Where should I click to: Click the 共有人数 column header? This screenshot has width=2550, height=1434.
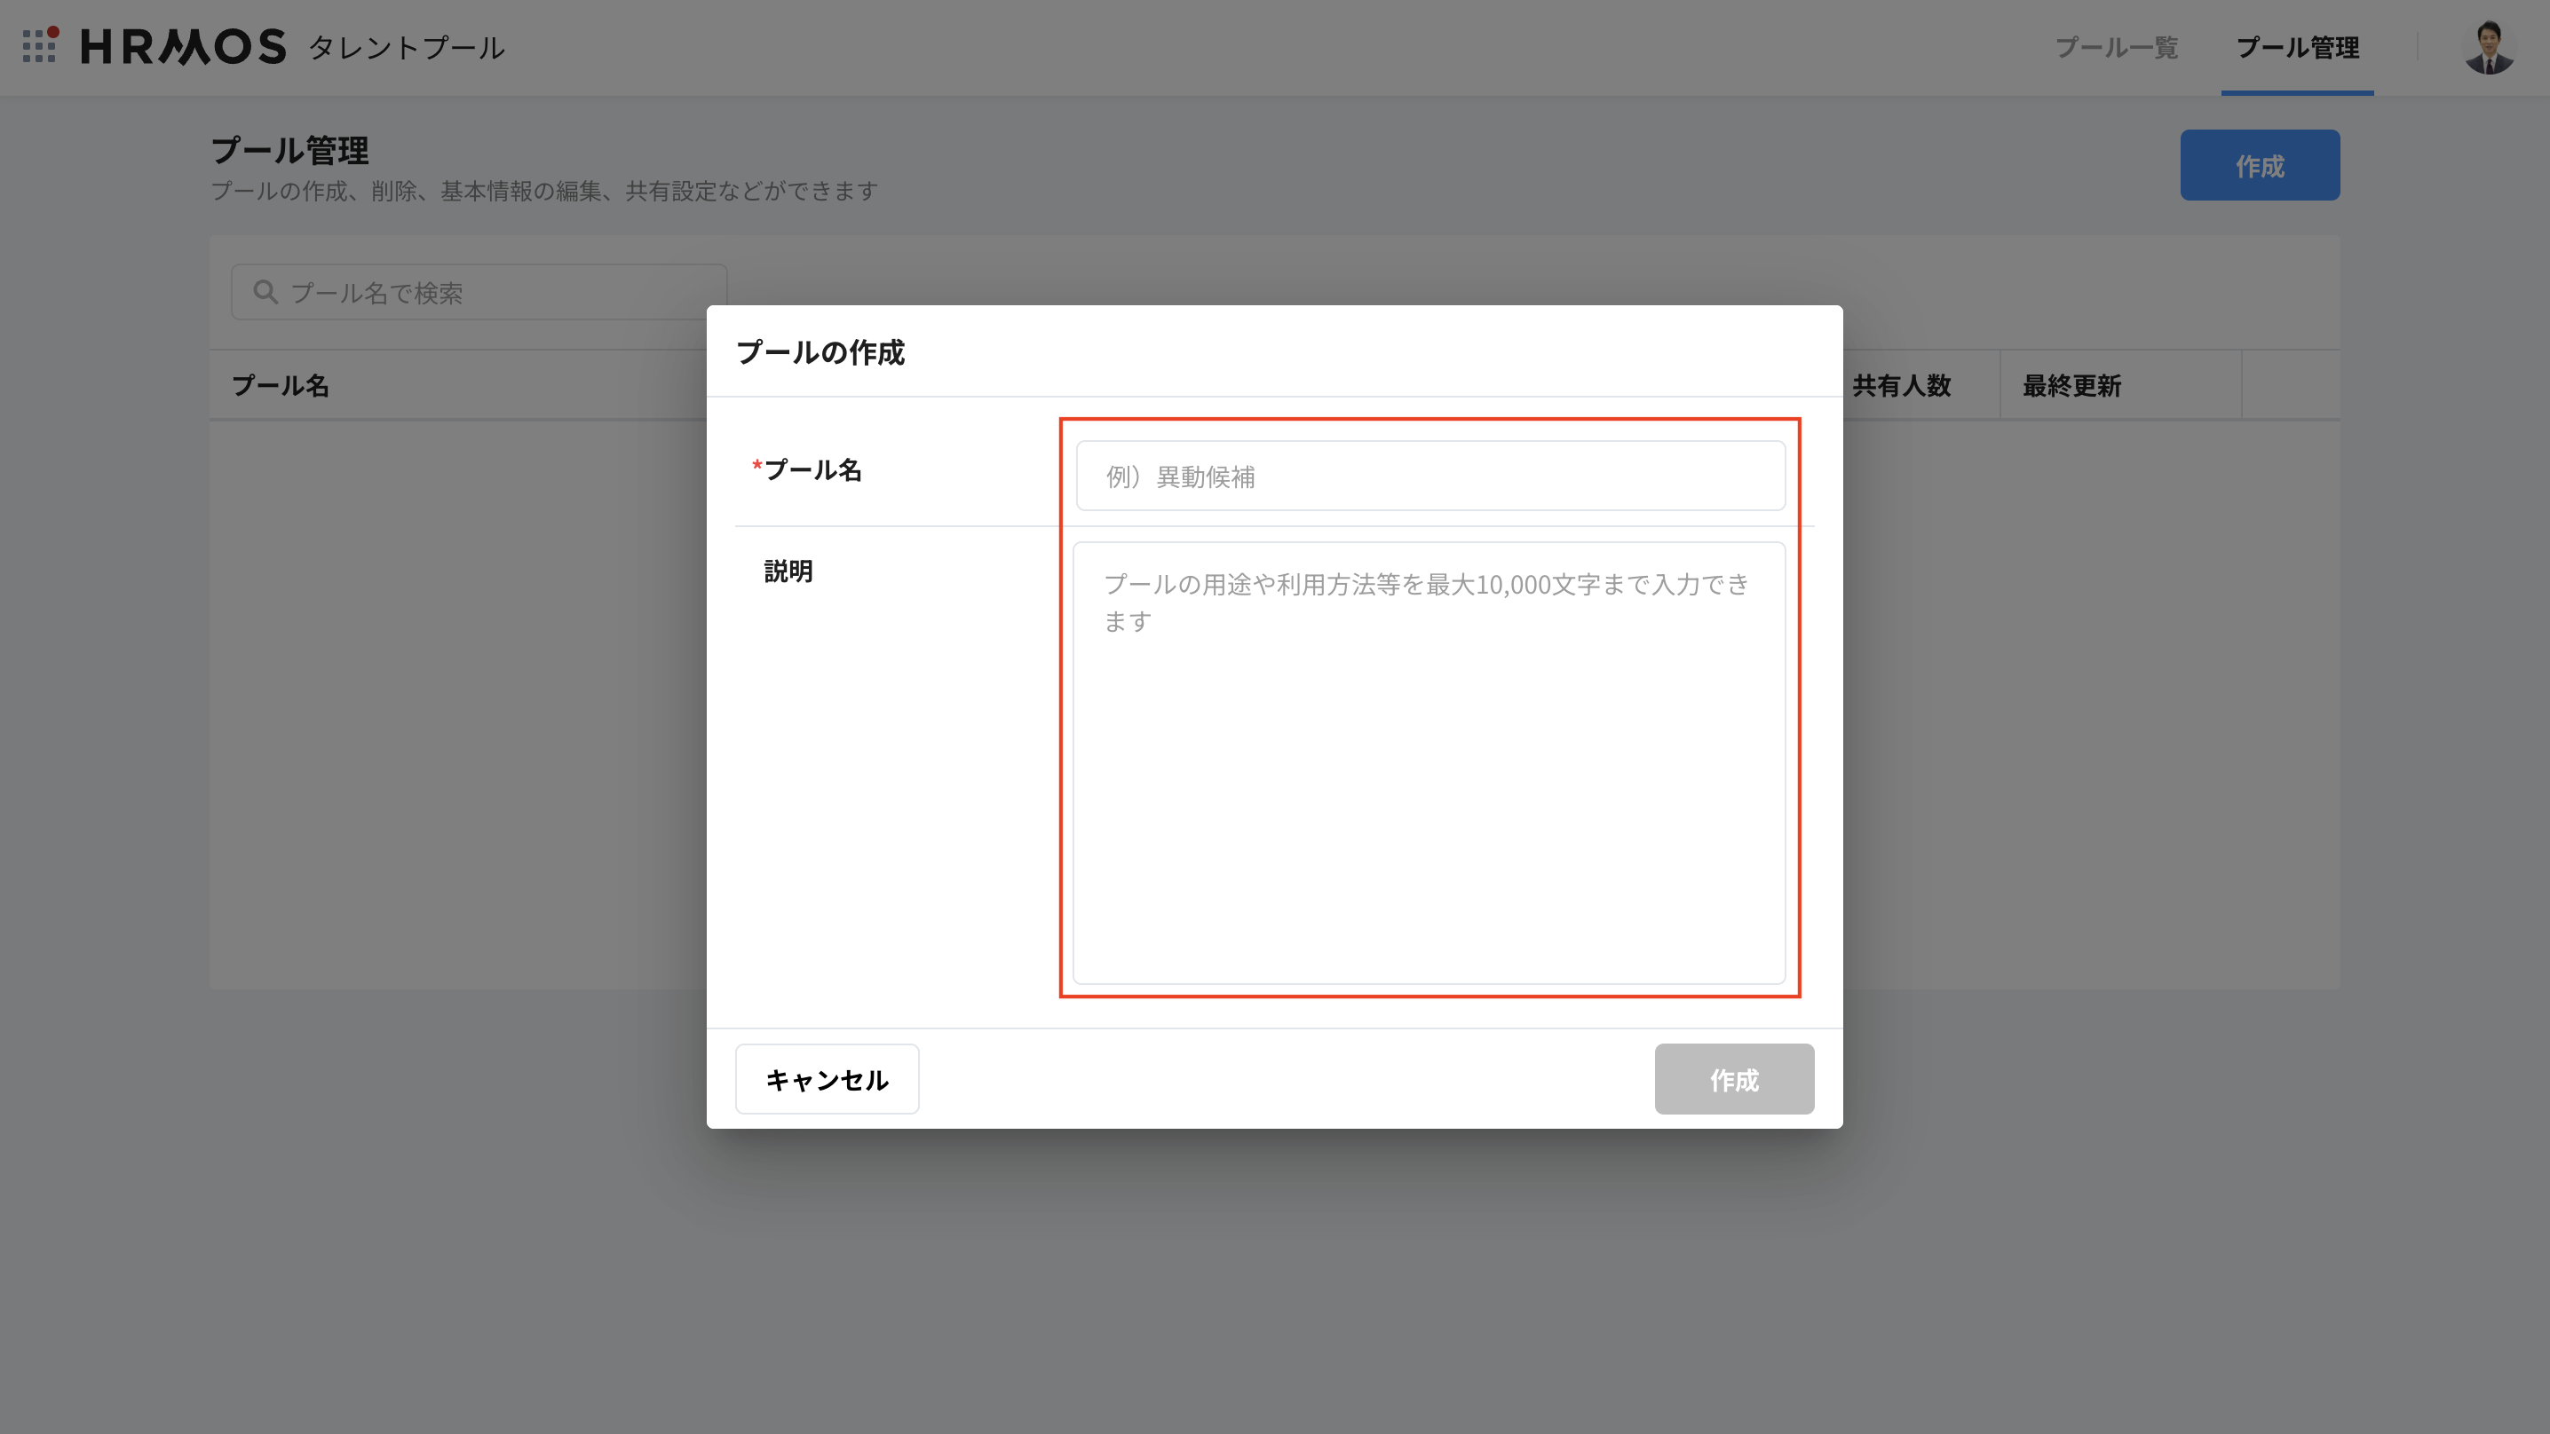[x=1901, y=385]
